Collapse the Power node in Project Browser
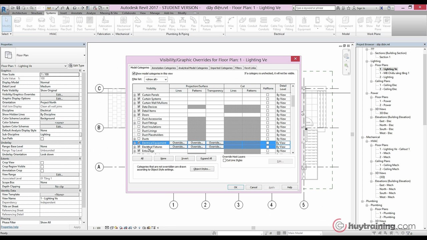The width and height of the screenshot is (427, 240). 367,93
